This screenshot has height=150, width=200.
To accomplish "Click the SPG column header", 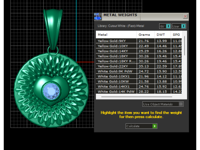I will [176, 35].
